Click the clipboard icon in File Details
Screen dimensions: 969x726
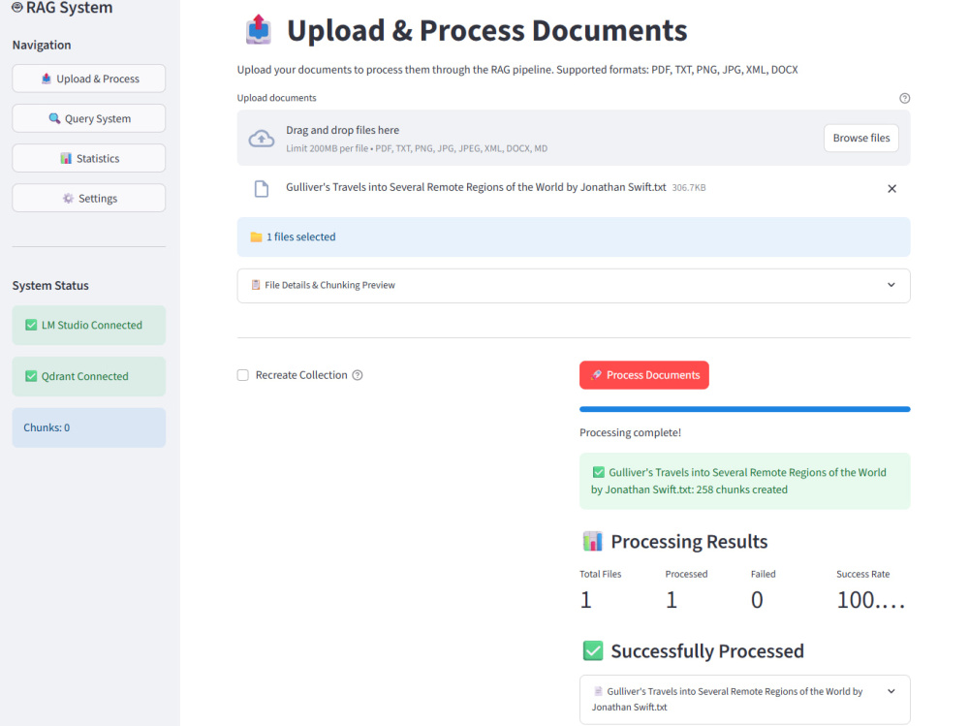255,285
